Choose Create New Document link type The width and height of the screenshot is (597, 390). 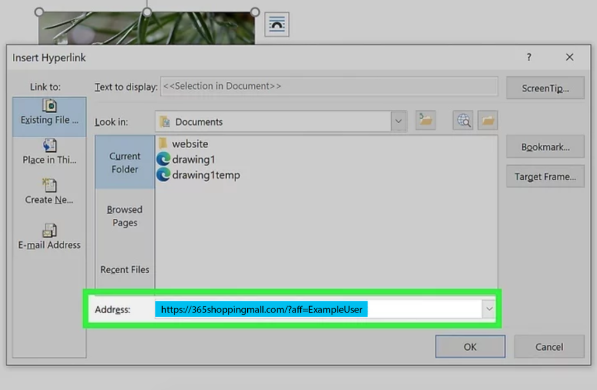tap(50, 192)
